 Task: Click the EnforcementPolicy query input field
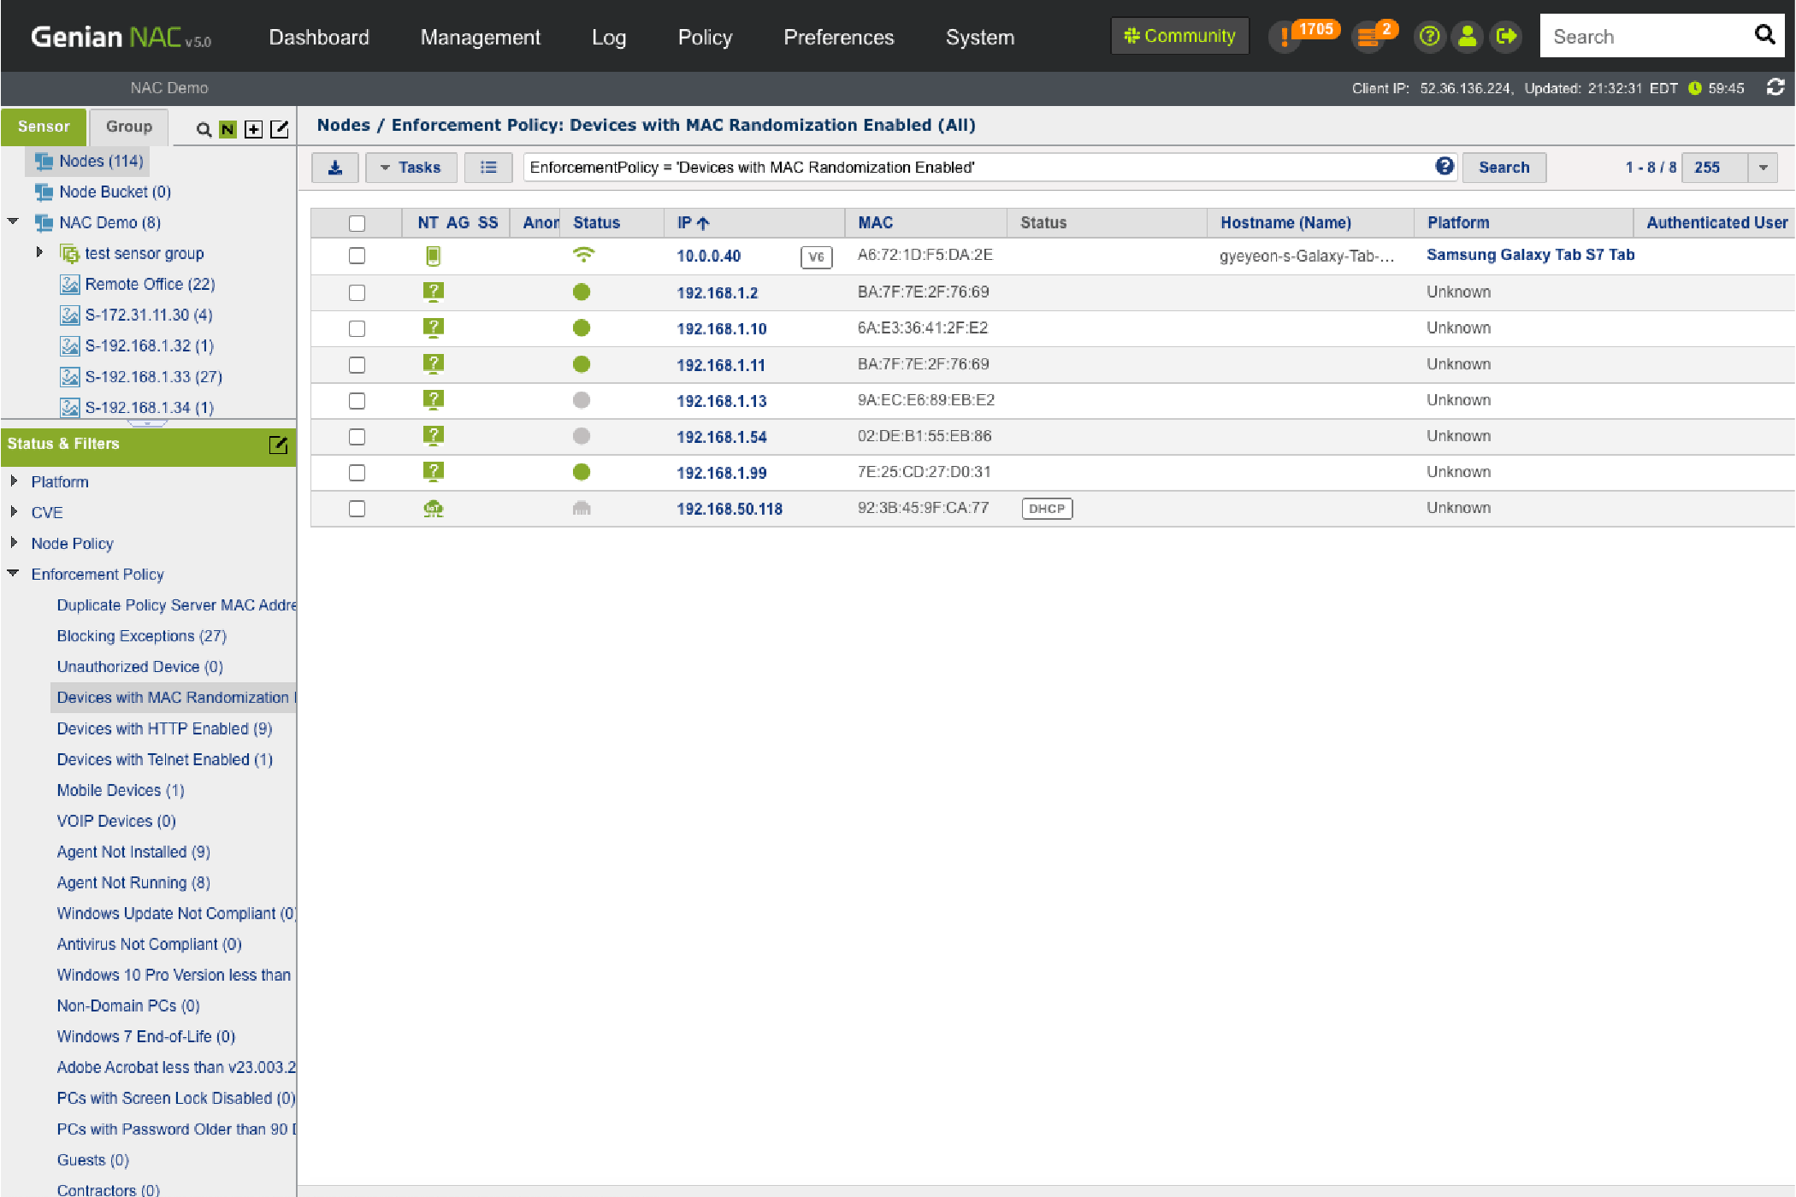[975, 168]
